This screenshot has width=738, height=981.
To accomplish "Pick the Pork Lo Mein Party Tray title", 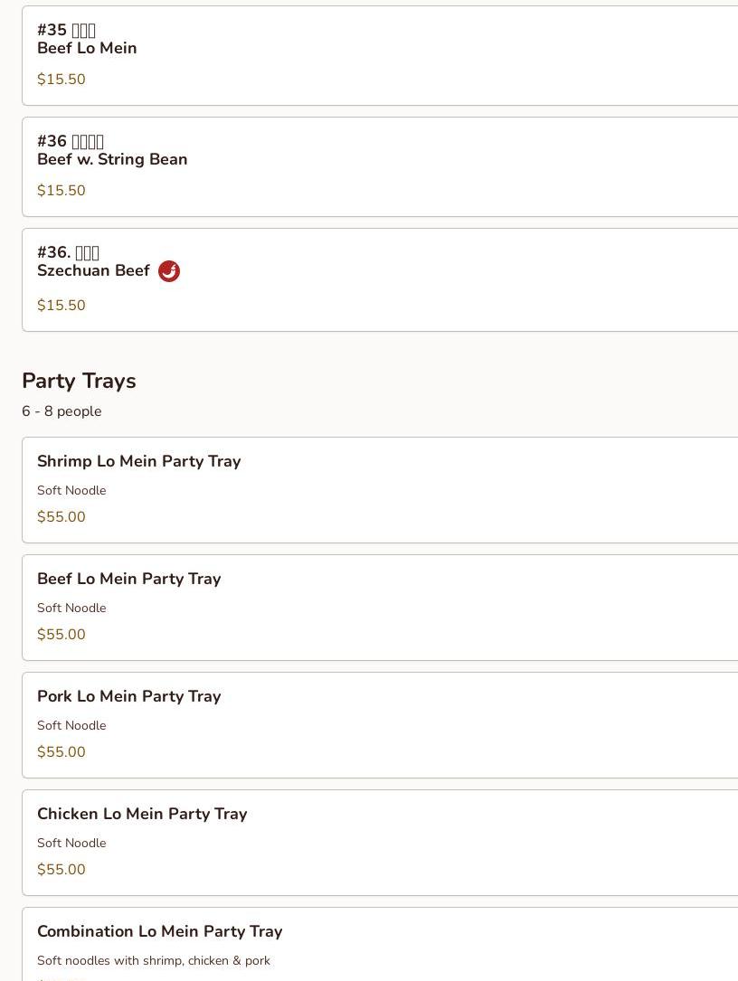I will click(x=128, y=696).
